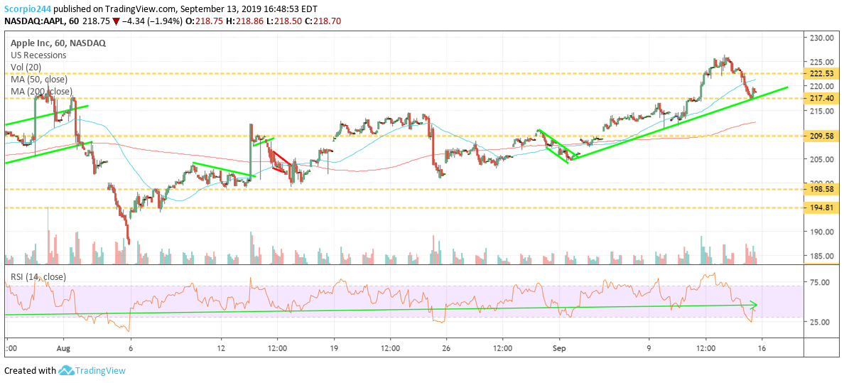The height and width of the screenshot is (383, 844).
Task: Click the RSI (14, close) indicator label
Action: [38, 277]
